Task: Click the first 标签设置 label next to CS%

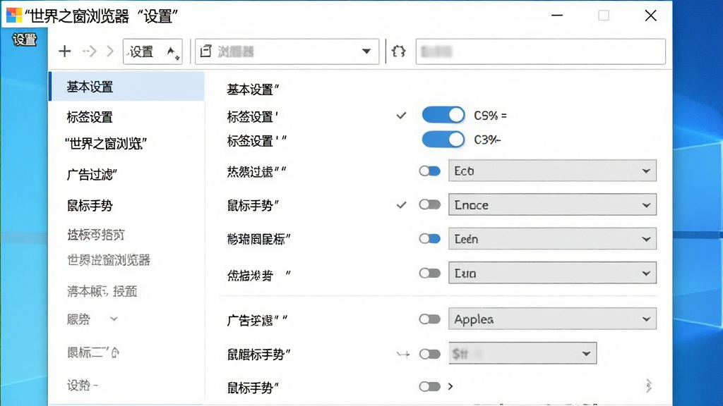Action: tap(252, 116)
